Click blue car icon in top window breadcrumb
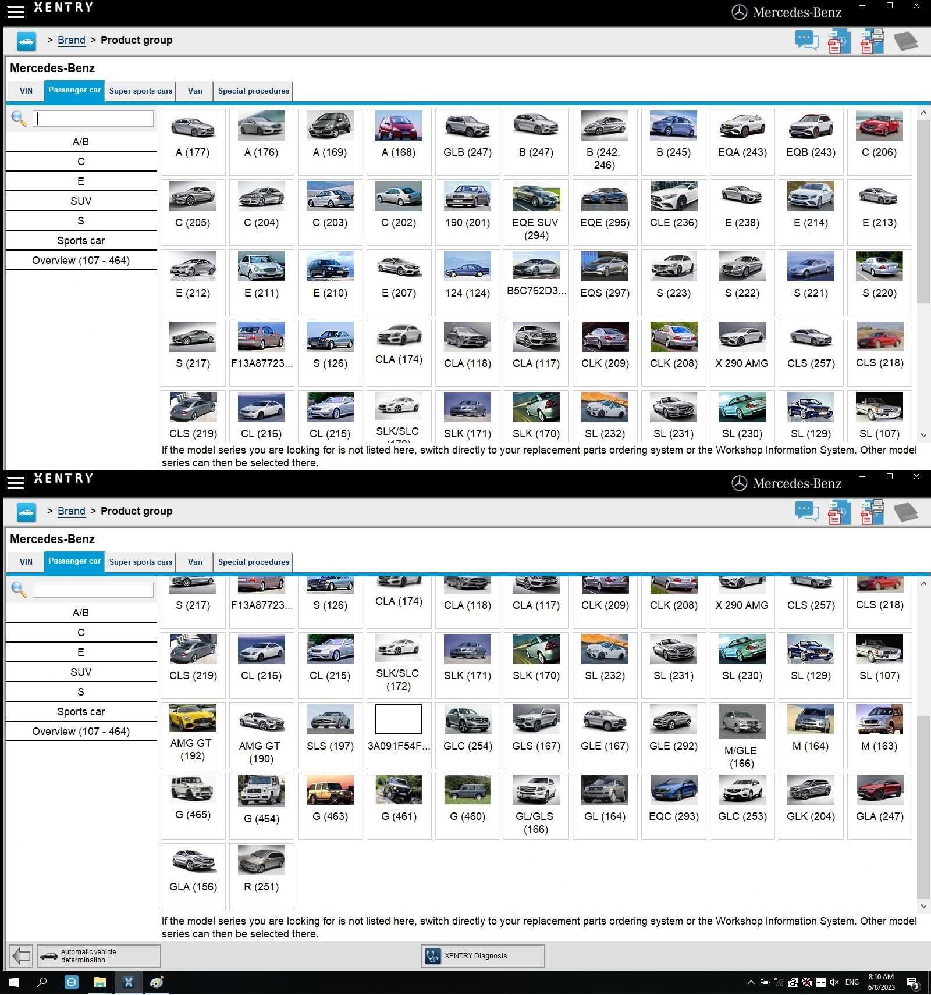This screenshot has height=995, width=931. [26, 41]
